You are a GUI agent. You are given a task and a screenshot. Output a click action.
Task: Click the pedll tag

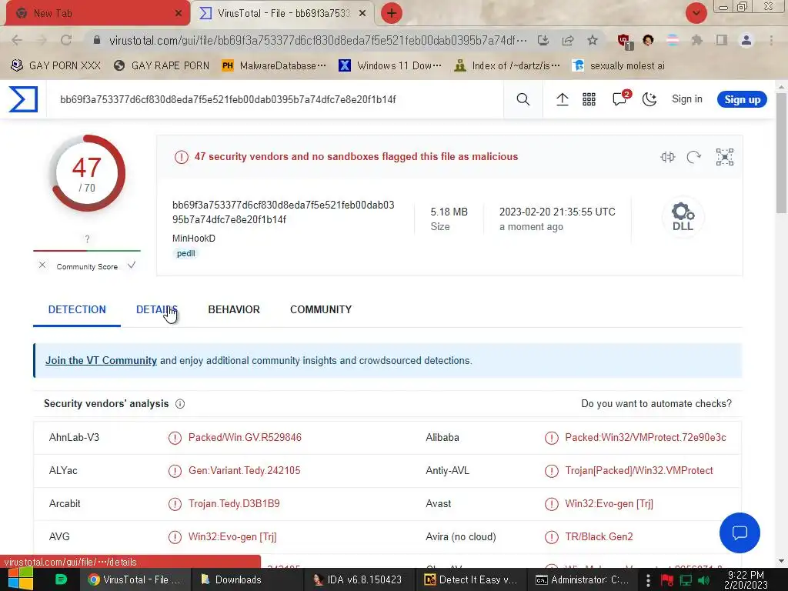pyautogui.click(x=186, y=253)
